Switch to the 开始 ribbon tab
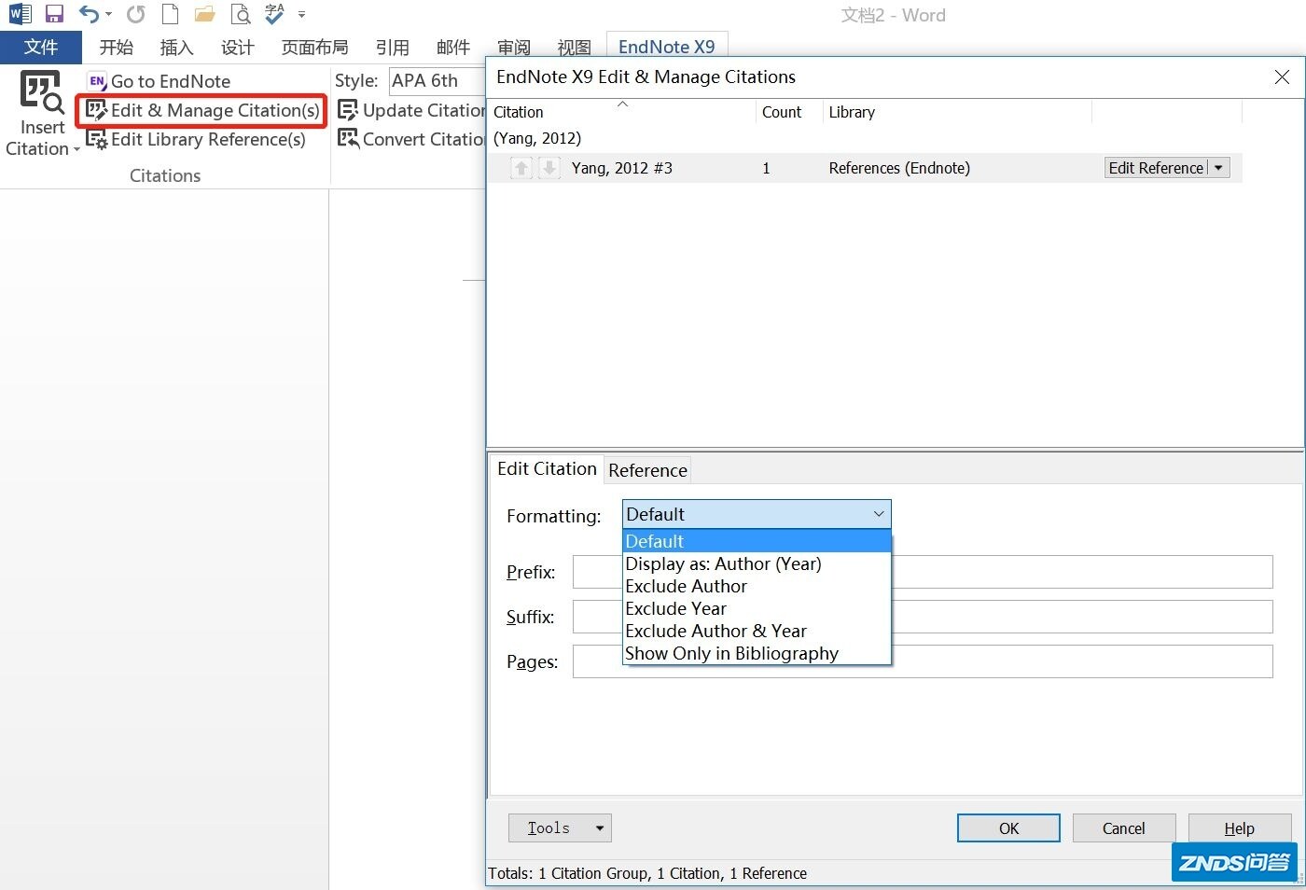 point(117,47)
